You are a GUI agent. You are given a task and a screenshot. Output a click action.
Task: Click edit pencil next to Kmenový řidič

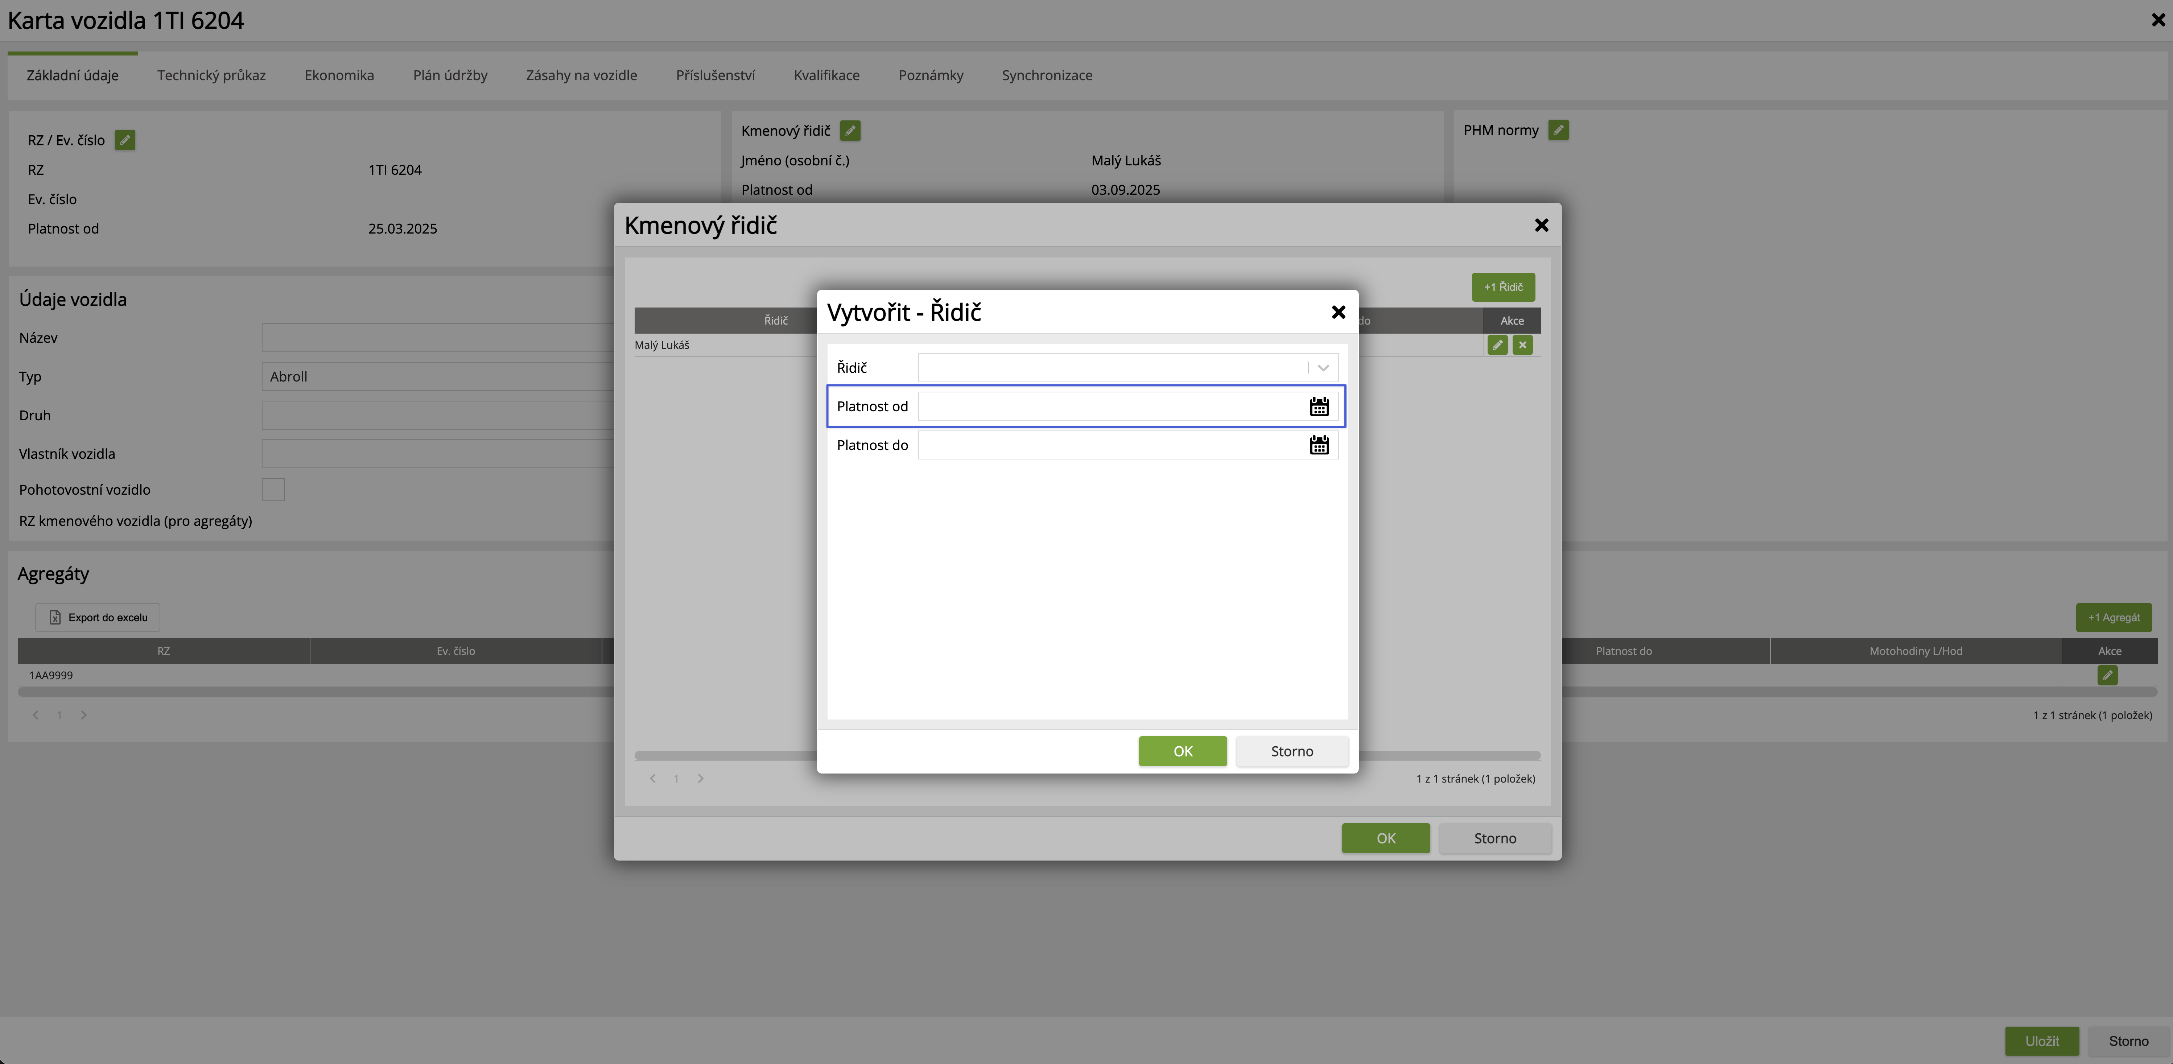pyautogui.click(x=850, y=131)
